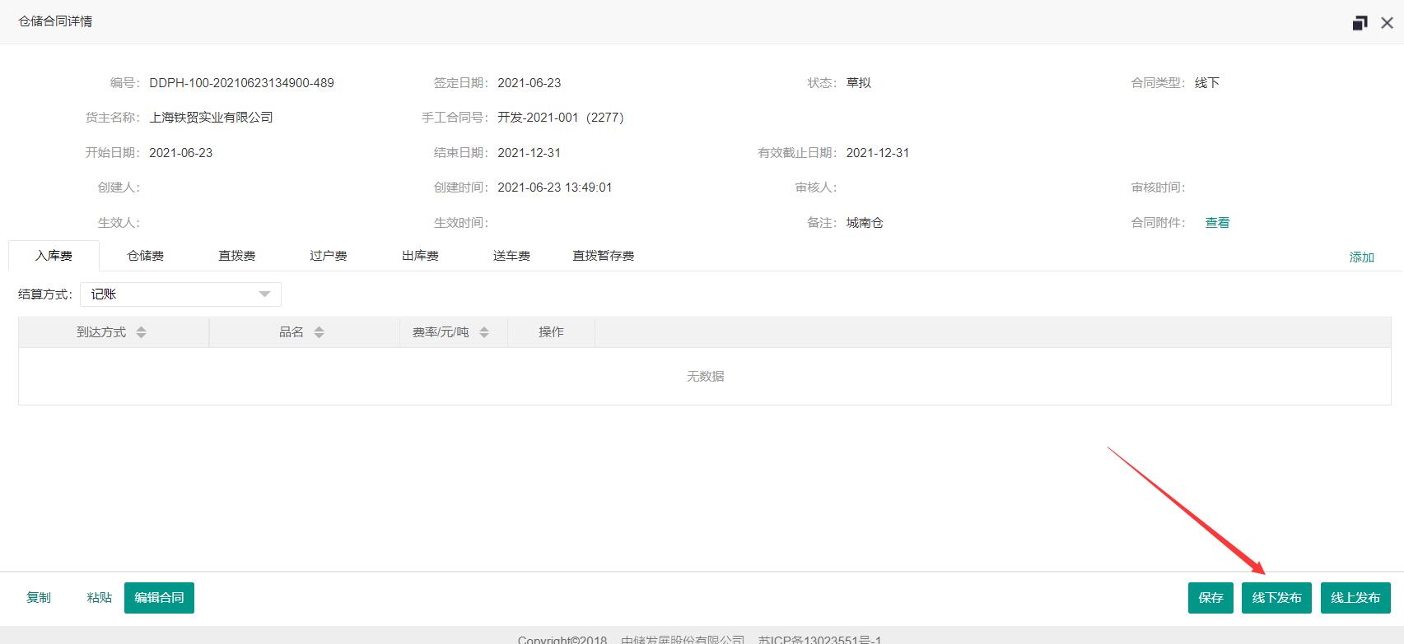This screenshot has height=644, width=1404.
Task: Switch to the 直拨暂存费 tab
Action: click(603, 256)
